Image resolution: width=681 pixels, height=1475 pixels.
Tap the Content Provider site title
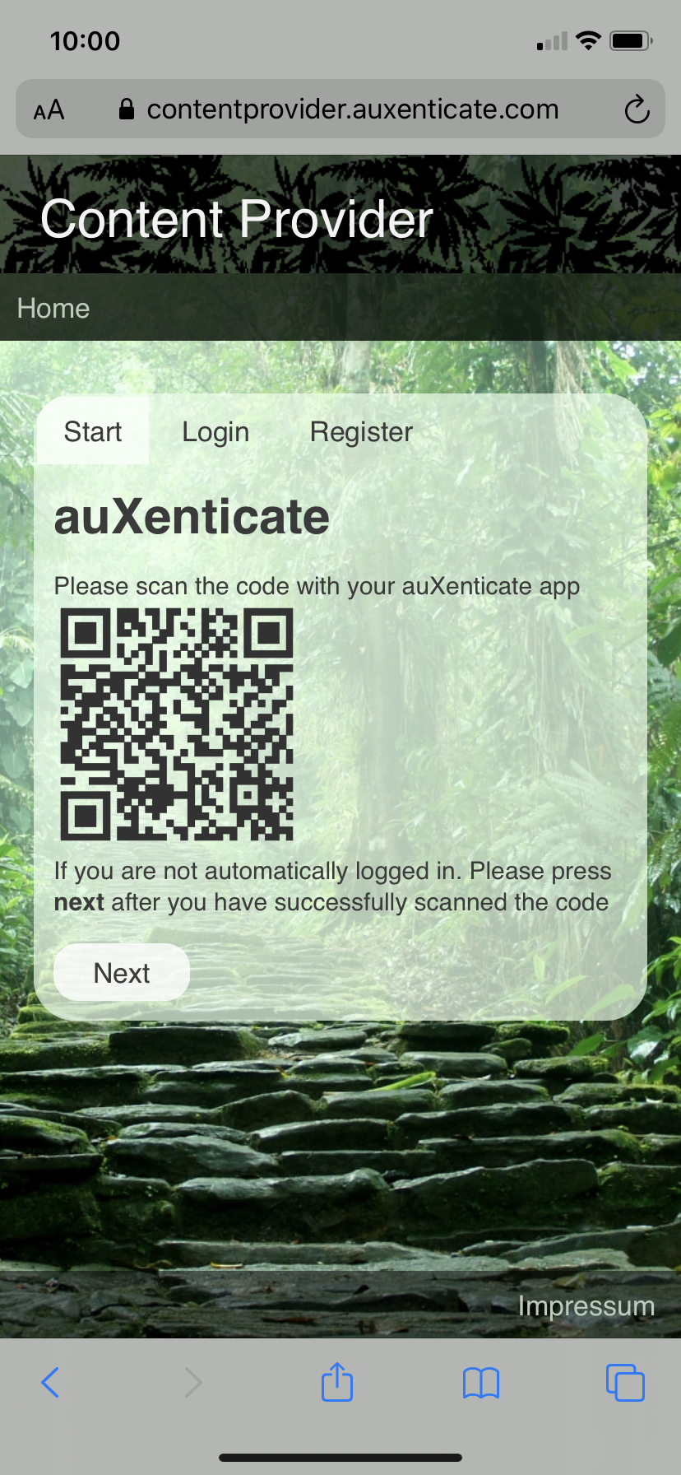click(237, 219)
